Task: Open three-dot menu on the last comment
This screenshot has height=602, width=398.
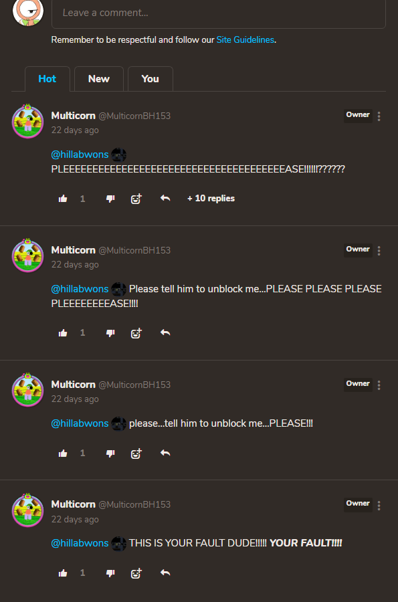Action: pyautogui.click(x=379, y=505)
